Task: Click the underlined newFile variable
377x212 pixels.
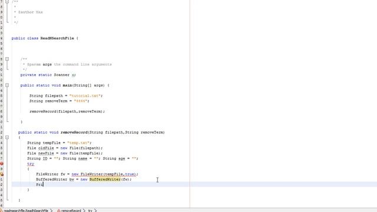Action: click(x=46, y=153)
